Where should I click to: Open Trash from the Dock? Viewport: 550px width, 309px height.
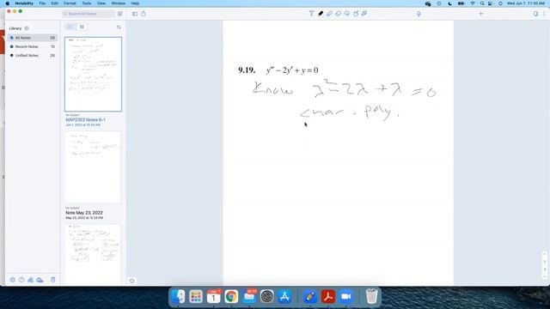(x=371, y=296)
